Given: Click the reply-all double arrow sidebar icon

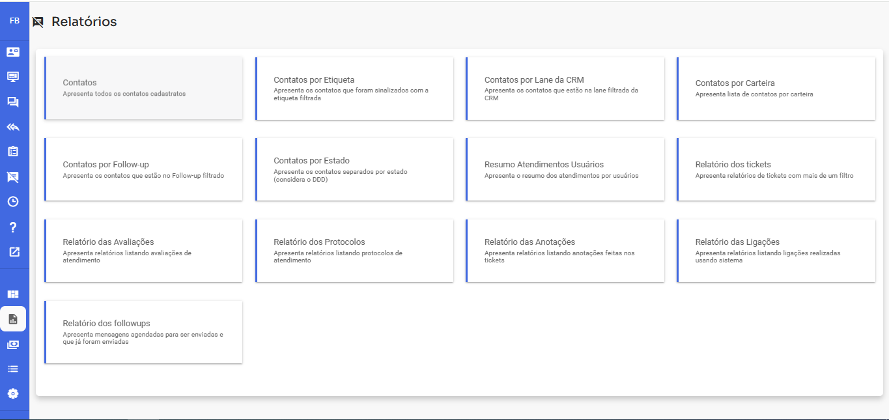Looking at the screenshot, I should (13, 127).
